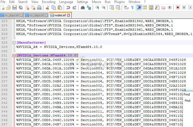Start macro recording with red dot icon
The width and height of the screenshot is (193, 127).
coord(178,8)
